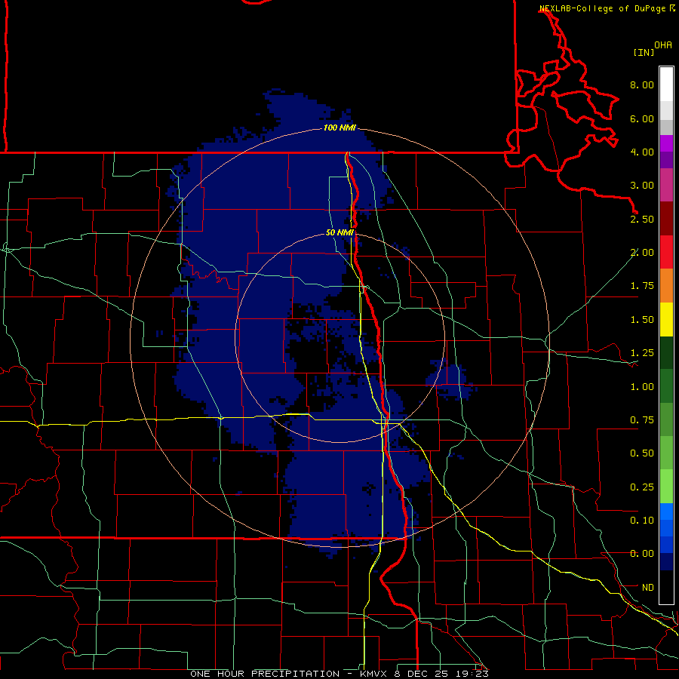The image size is (679, 679).
Task: Select the 6.00 legend value
Action: coord(642,118)
